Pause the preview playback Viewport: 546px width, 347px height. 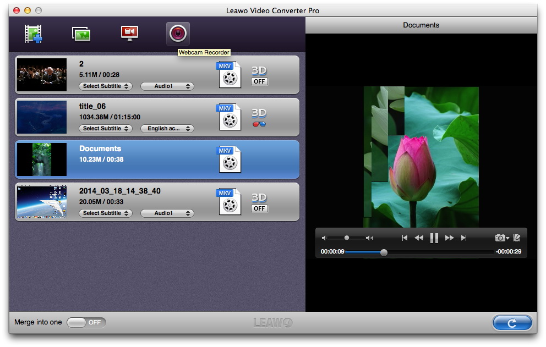[434, 238]
